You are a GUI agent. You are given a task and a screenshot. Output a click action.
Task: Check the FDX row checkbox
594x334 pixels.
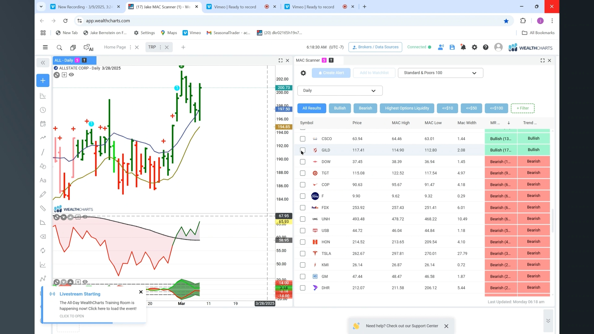303,208
